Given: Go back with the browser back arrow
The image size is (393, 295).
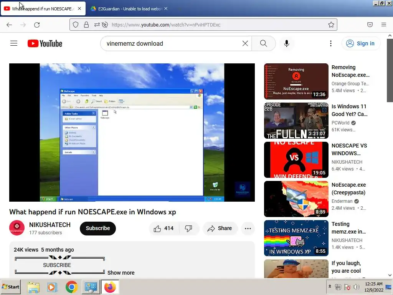Looking at the screenshot, I should [9, 25].
